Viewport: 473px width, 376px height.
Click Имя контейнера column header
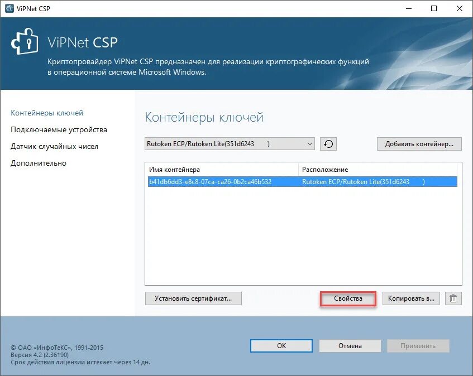222,170
